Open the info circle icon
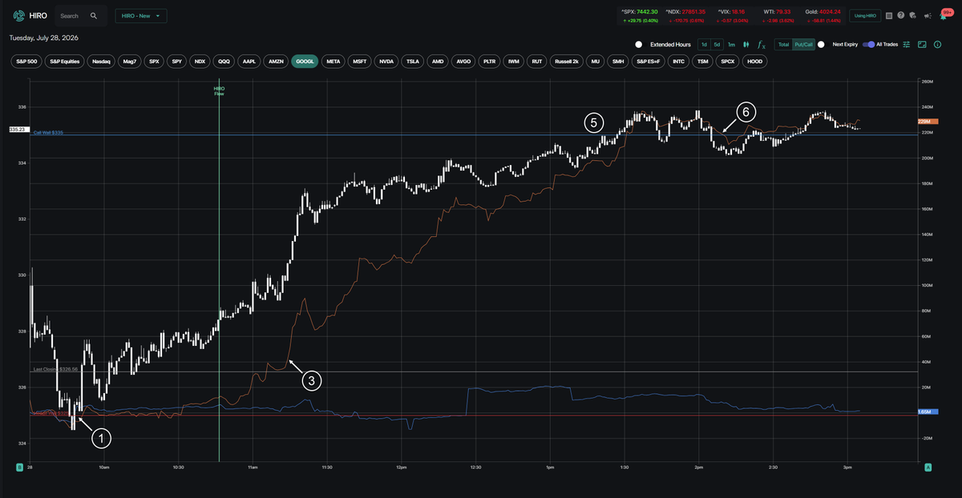This screenshot has width=962, height=498. (937, 45)
